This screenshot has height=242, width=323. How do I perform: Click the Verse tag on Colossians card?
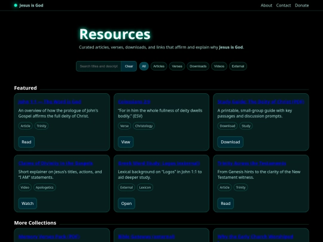coord(124,126)
